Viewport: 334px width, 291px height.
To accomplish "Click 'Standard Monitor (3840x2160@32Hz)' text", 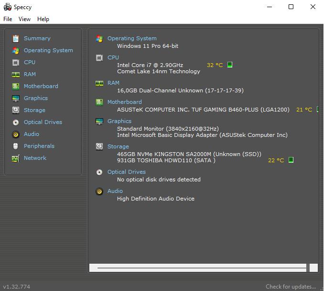I will 168,129.
